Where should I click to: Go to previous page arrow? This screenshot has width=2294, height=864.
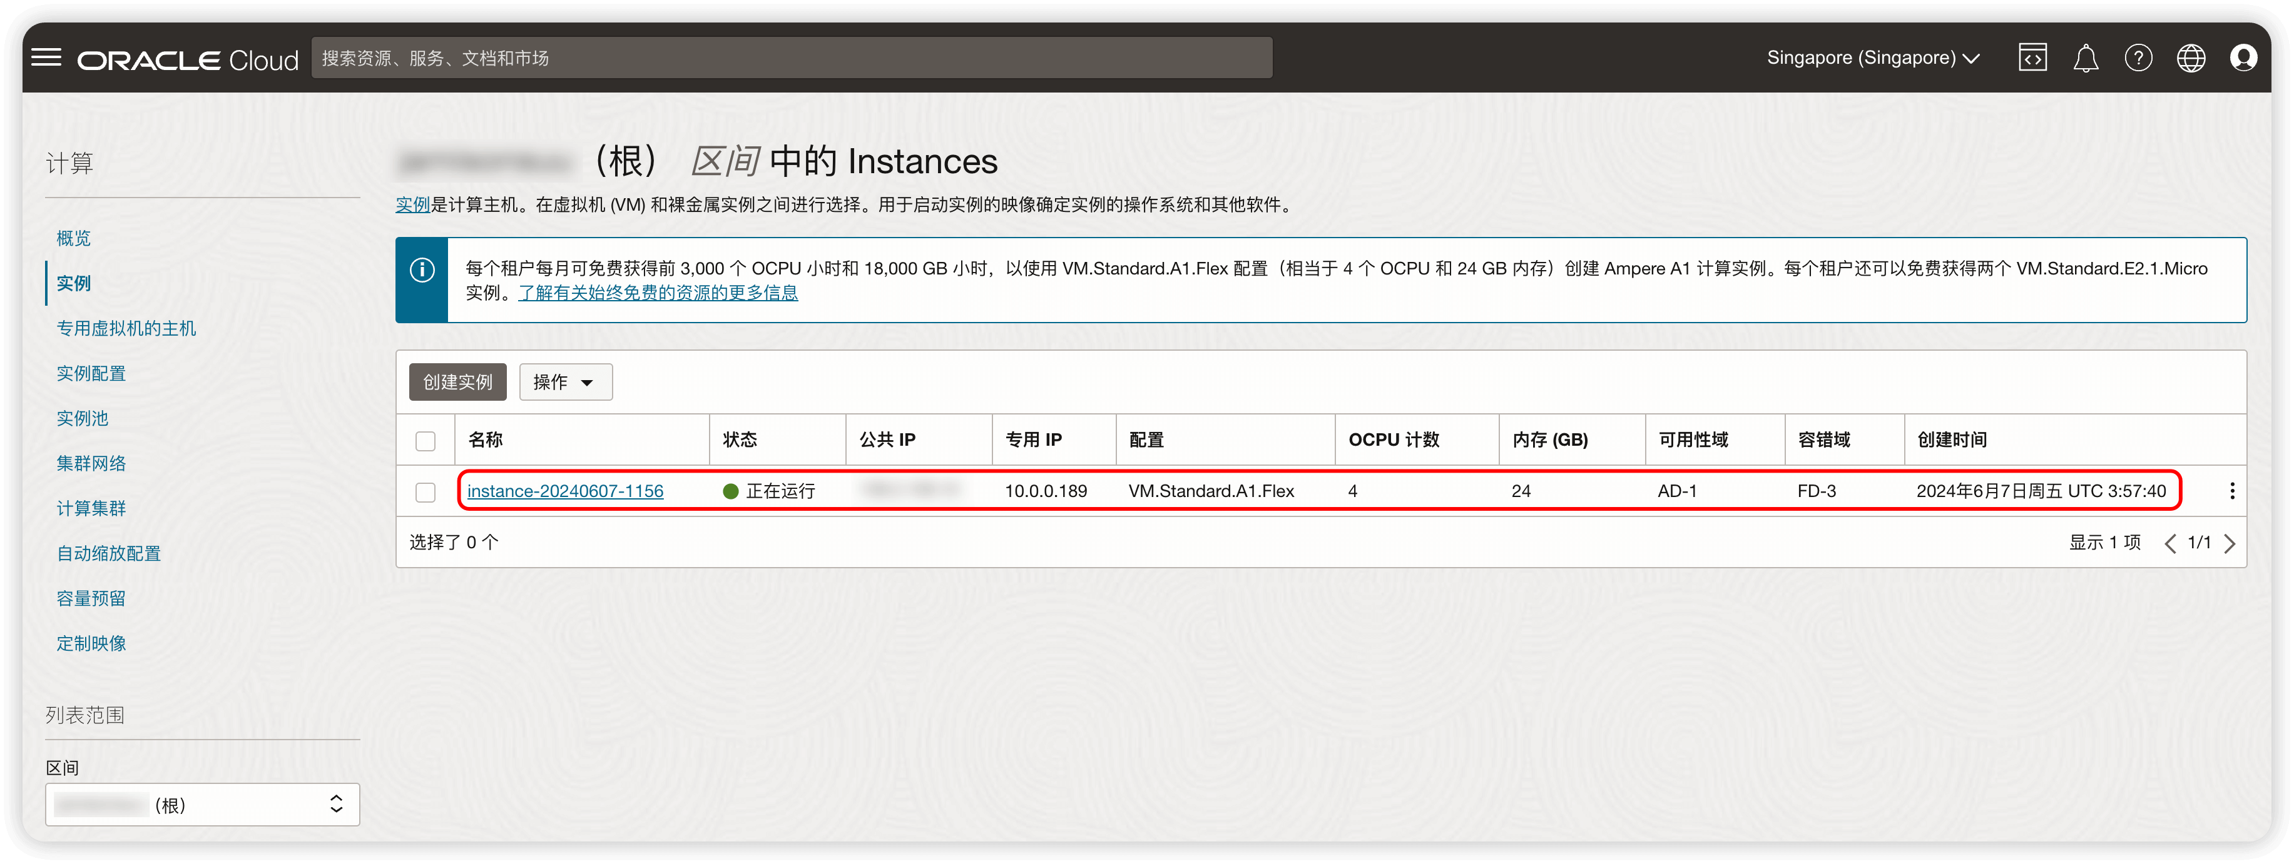click(2169, 544)
